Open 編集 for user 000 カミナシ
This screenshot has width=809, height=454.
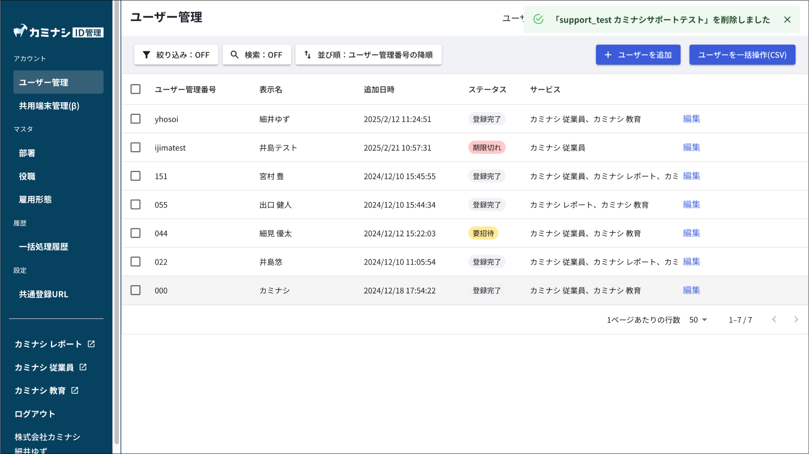tap(692, 290)
